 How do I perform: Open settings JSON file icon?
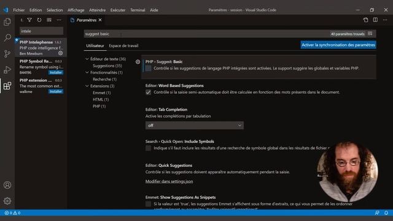[366, 20]
